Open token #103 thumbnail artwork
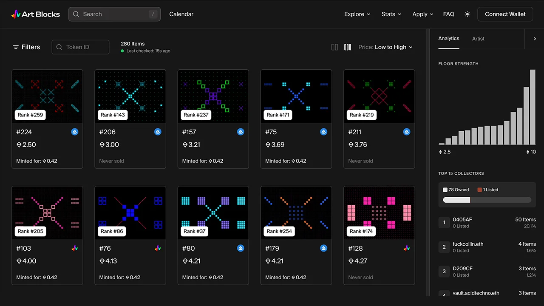The width and height of the screenshot is (544, 306). point(47,212)
